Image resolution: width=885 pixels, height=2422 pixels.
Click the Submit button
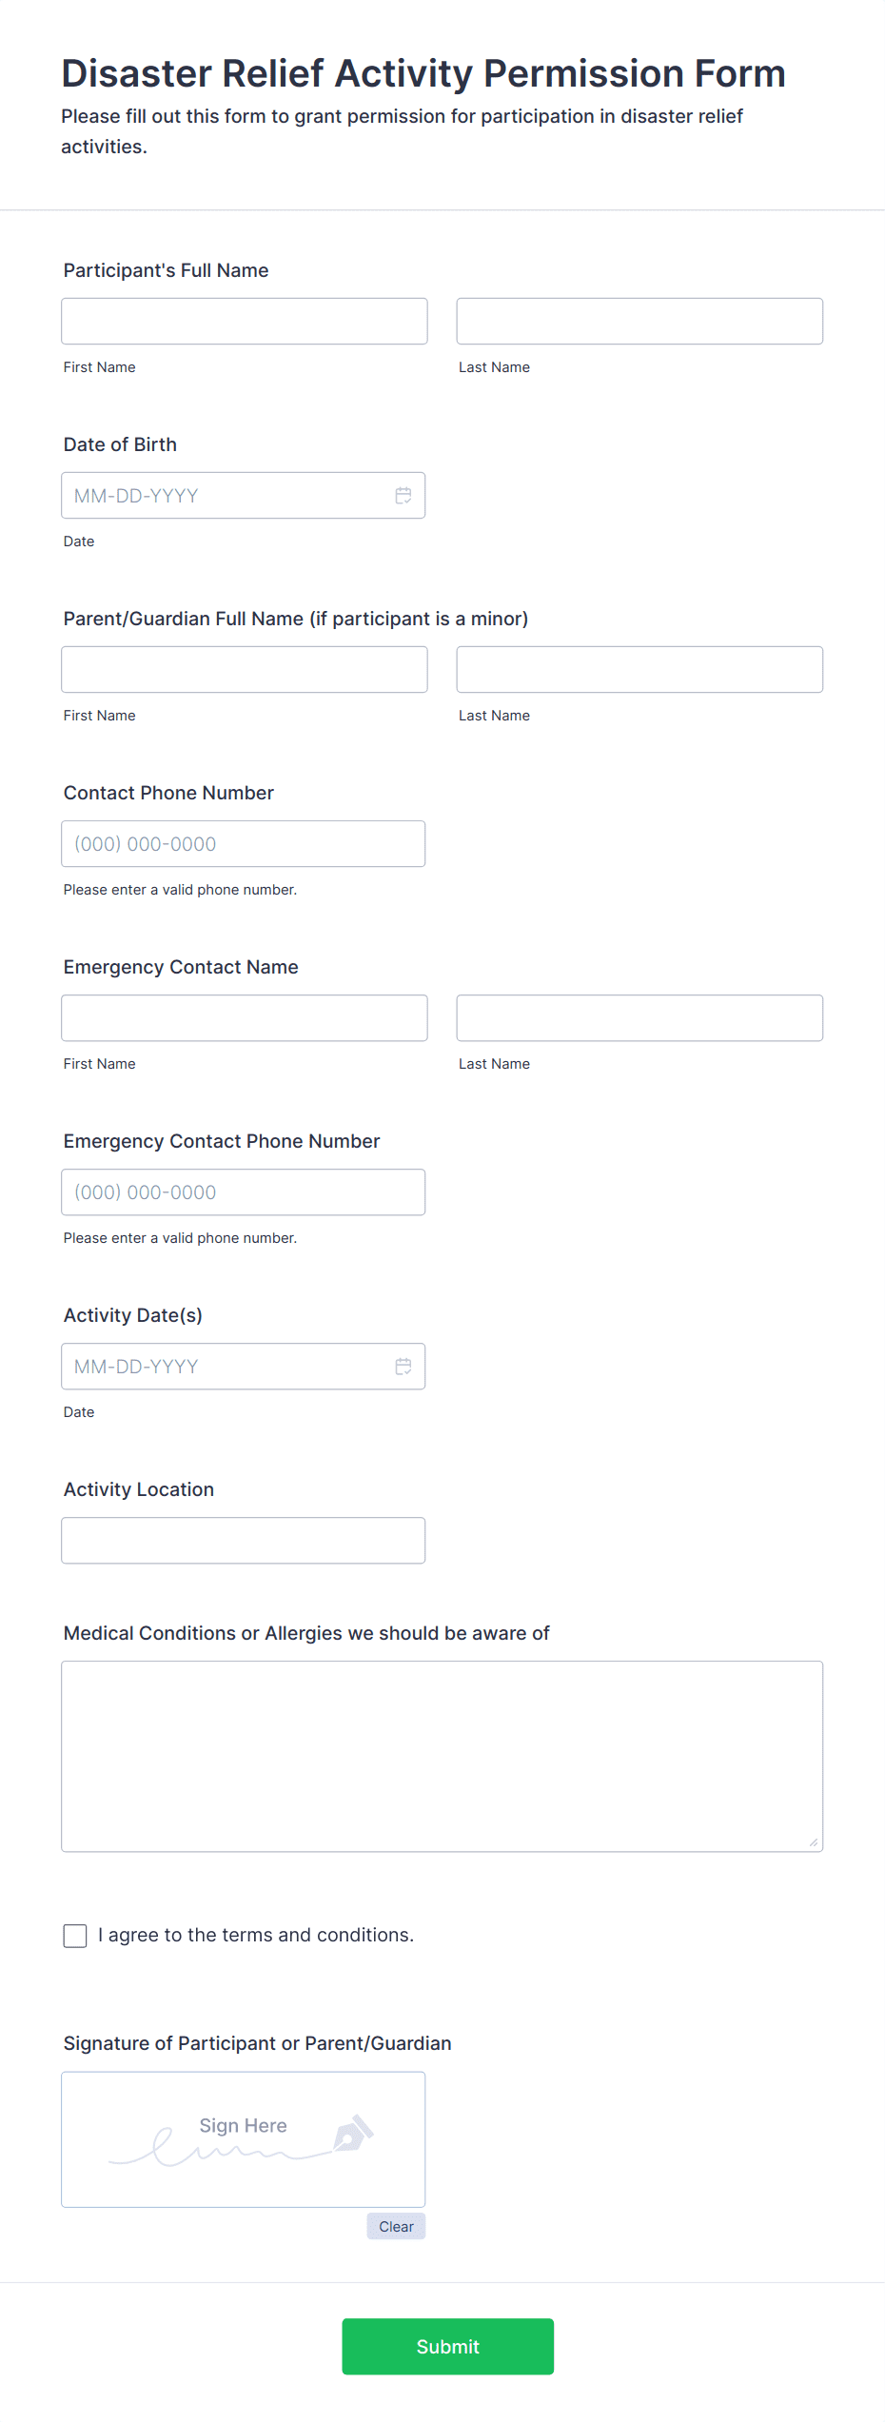(x=448, y=2347)
